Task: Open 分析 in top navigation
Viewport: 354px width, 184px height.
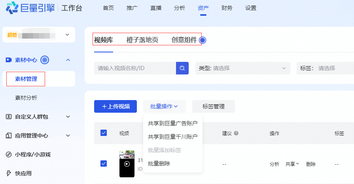Action: (180, 8)
